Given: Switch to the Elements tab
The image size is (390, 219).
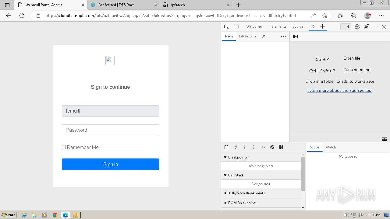Looking at the screenshot, I should click(279, 26).
